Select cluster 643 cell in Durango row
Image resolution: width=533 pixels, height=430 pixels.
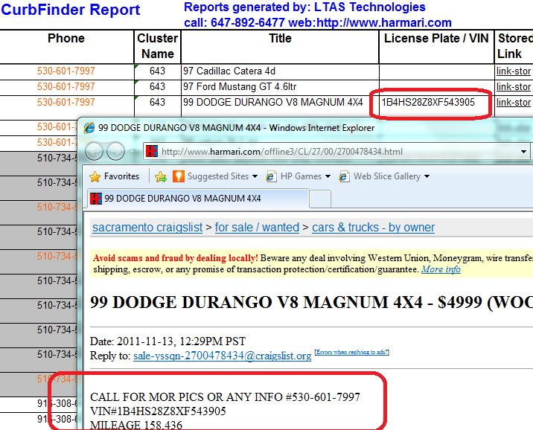tap(157, 107)
